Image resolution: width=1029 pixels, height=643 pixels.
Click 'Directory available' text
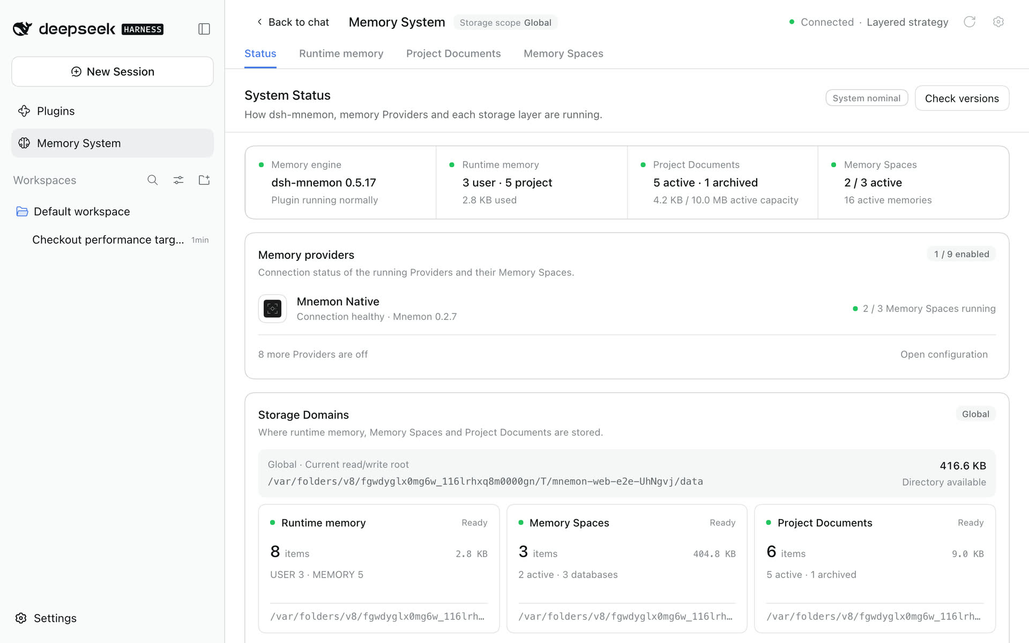[x=944, y=482]
